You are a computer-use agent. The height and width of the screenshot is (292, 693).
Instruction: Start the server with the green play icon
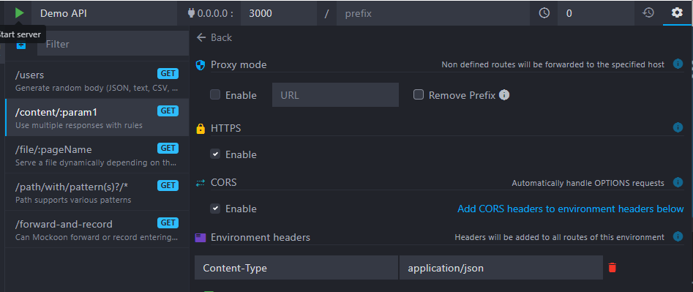tap(19, 13)
